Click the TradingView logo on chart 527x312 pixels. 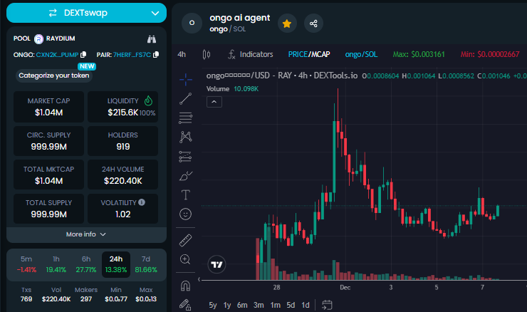pyautogui.click(x=216, y=264)
